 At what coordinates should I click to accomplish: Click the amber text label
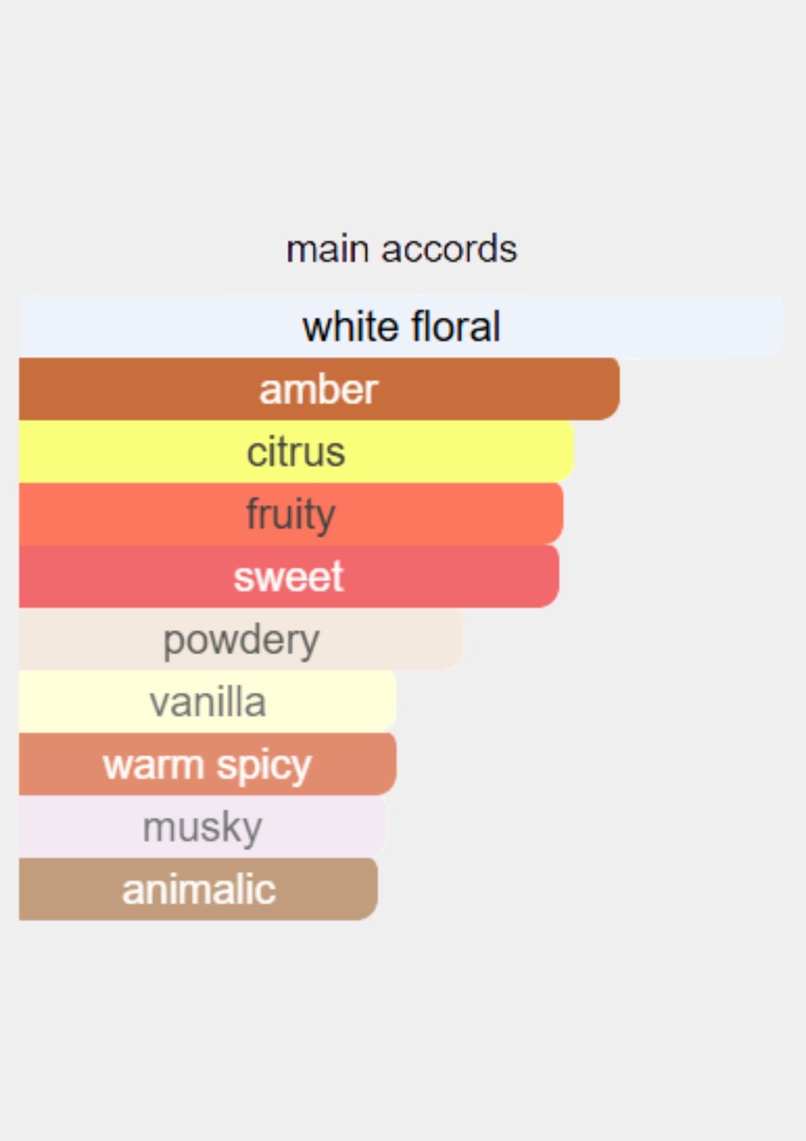(319, 389)
